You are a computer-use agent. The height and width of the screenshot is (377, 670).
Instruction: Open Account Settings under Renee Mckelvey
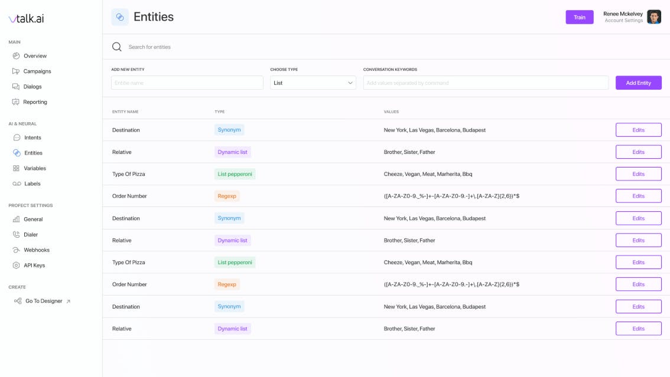click(x=623, y=21)
